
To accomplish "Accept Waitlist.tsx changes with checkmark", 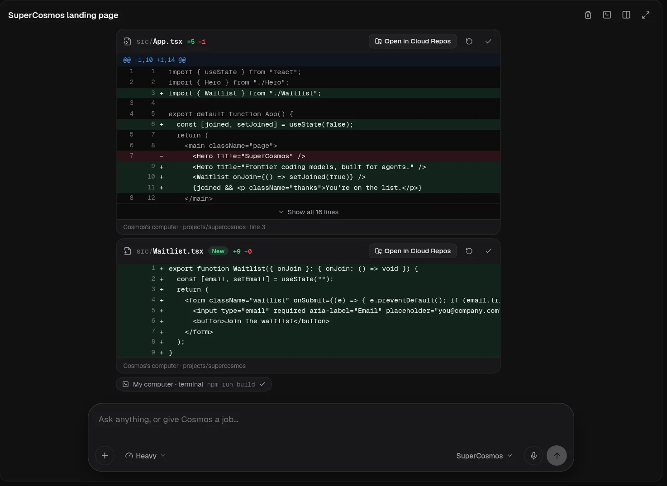I will [x=488, y=251].
